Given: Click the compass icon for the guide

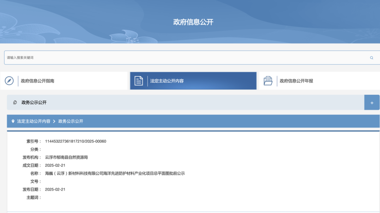Looking at the screenshot, I should (9, 81).
